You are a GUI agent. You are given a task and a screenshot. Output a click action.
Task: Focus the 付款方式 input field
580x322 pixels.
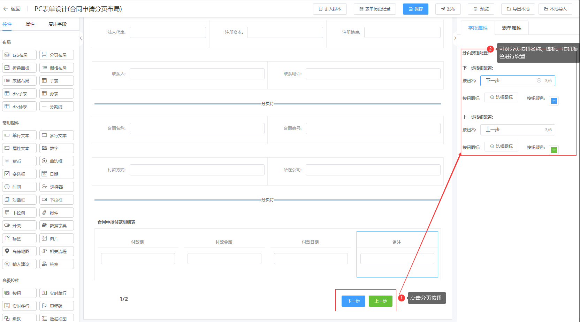pos(197,170)
